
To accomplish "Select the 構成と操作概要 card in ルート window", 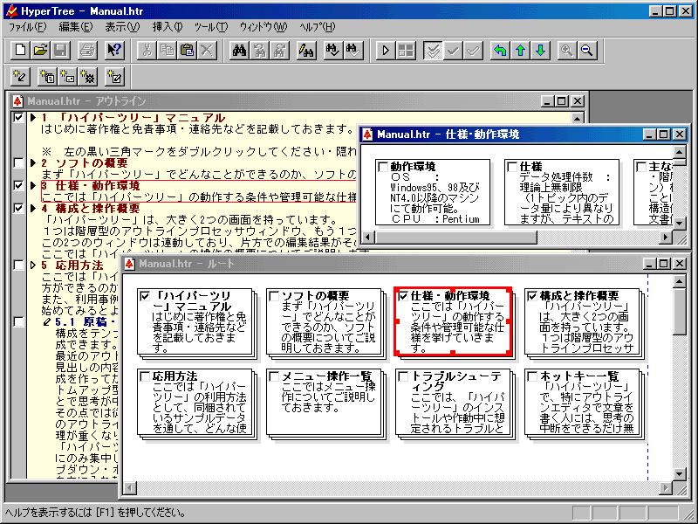I will pos(582,321).
